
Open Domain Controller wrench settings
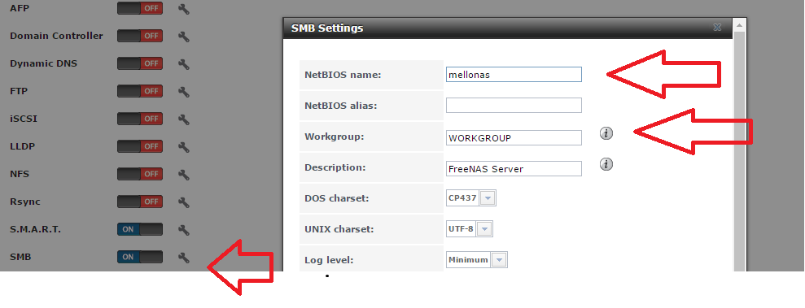(x=184, y=37)
